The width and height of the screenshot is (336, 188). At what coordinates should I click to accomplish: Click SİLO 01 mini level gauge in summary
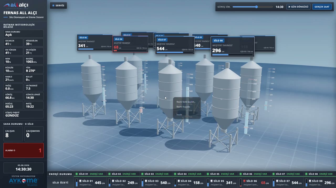[77, 183]
